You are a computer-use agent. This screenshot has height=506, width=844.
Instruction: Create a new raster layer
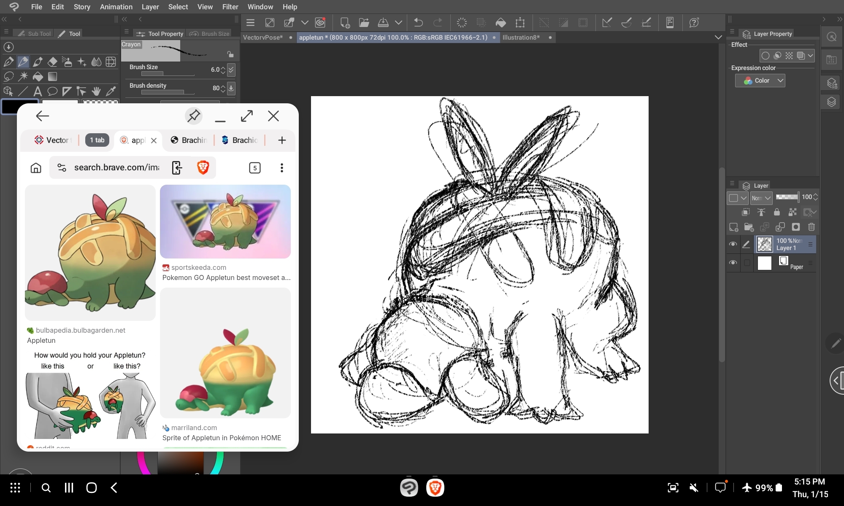click(x=733, y=227)
